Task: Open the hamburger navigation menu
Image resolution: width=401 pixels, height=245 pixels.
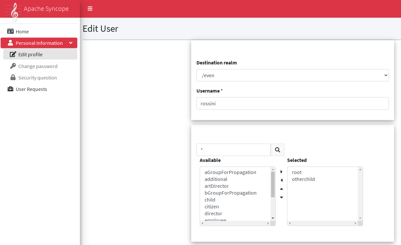Action: click(90, 9)
